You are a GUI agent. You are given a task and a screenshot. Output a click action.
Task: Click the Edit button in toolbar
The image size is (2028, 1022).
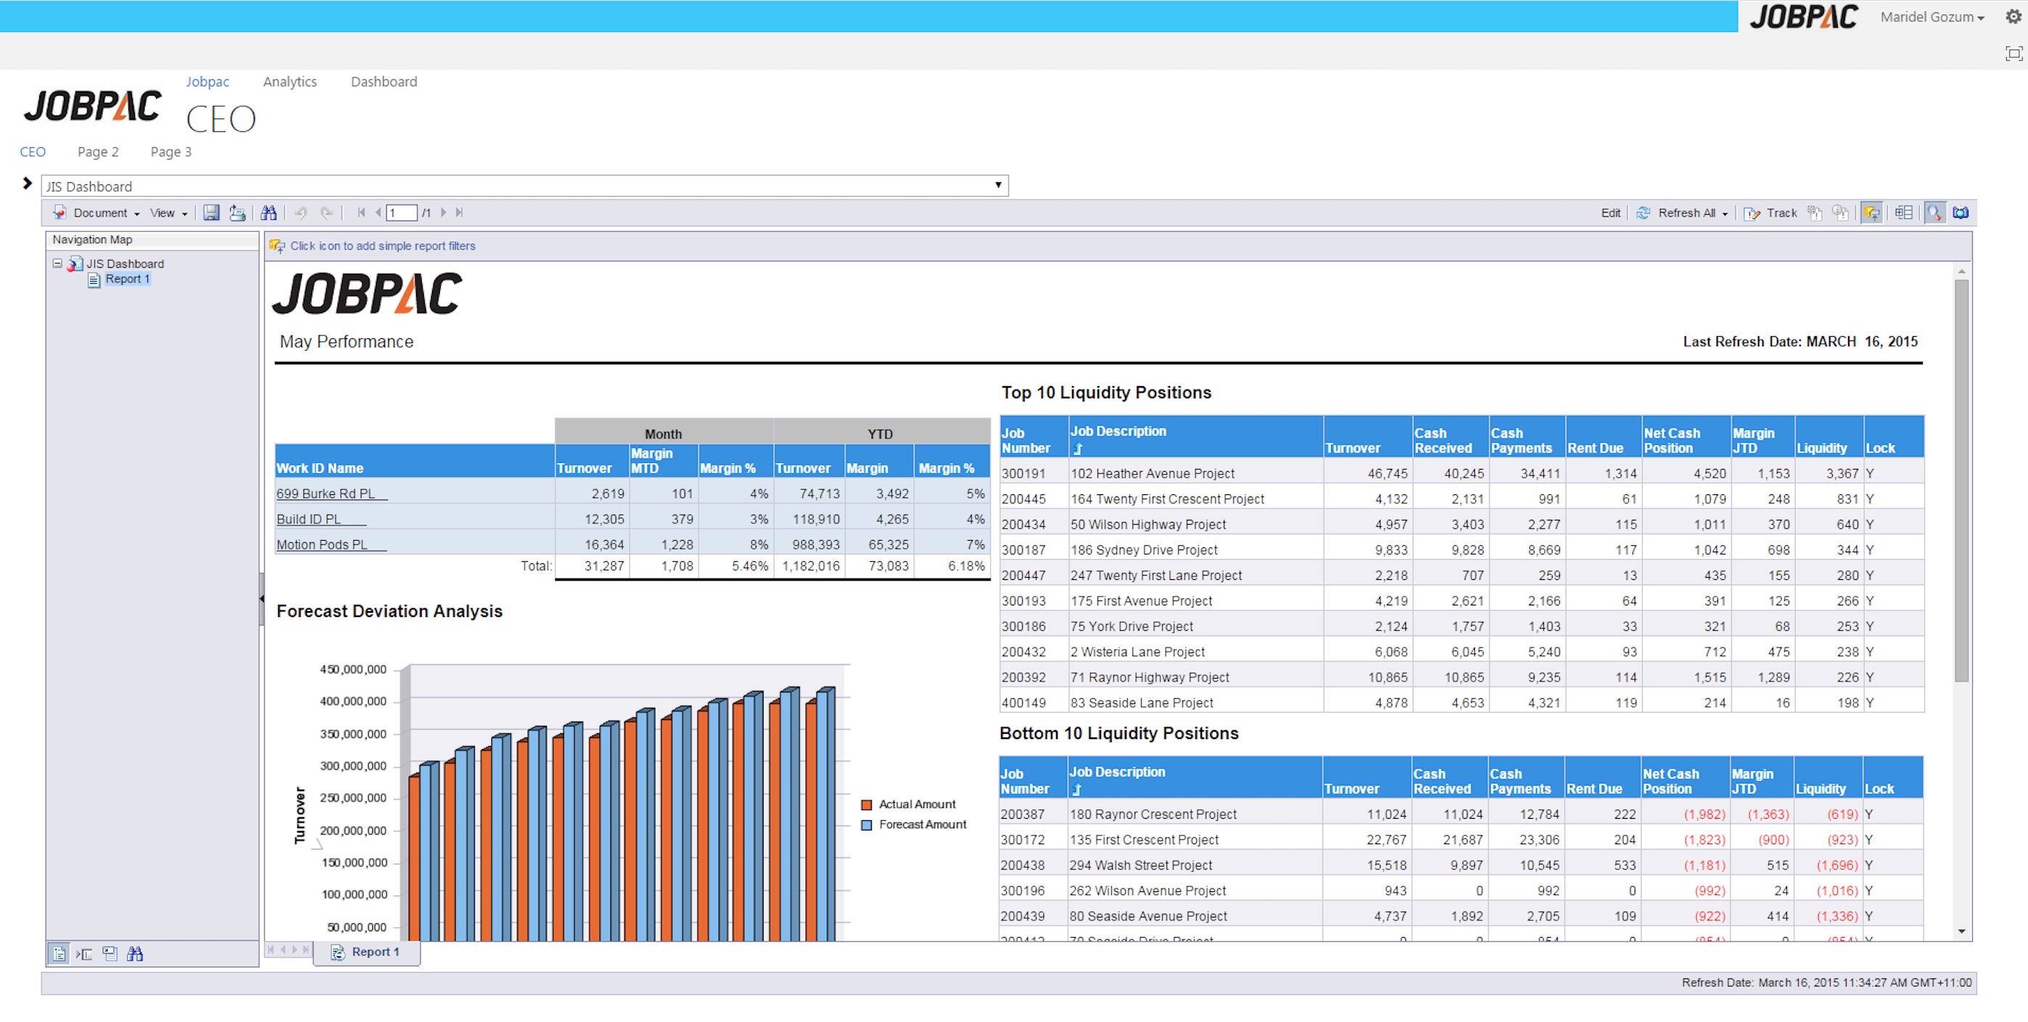1610,213
